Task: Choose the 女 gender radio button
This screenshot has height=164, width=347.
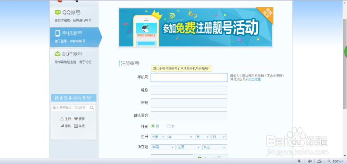Action: point(169,126)
